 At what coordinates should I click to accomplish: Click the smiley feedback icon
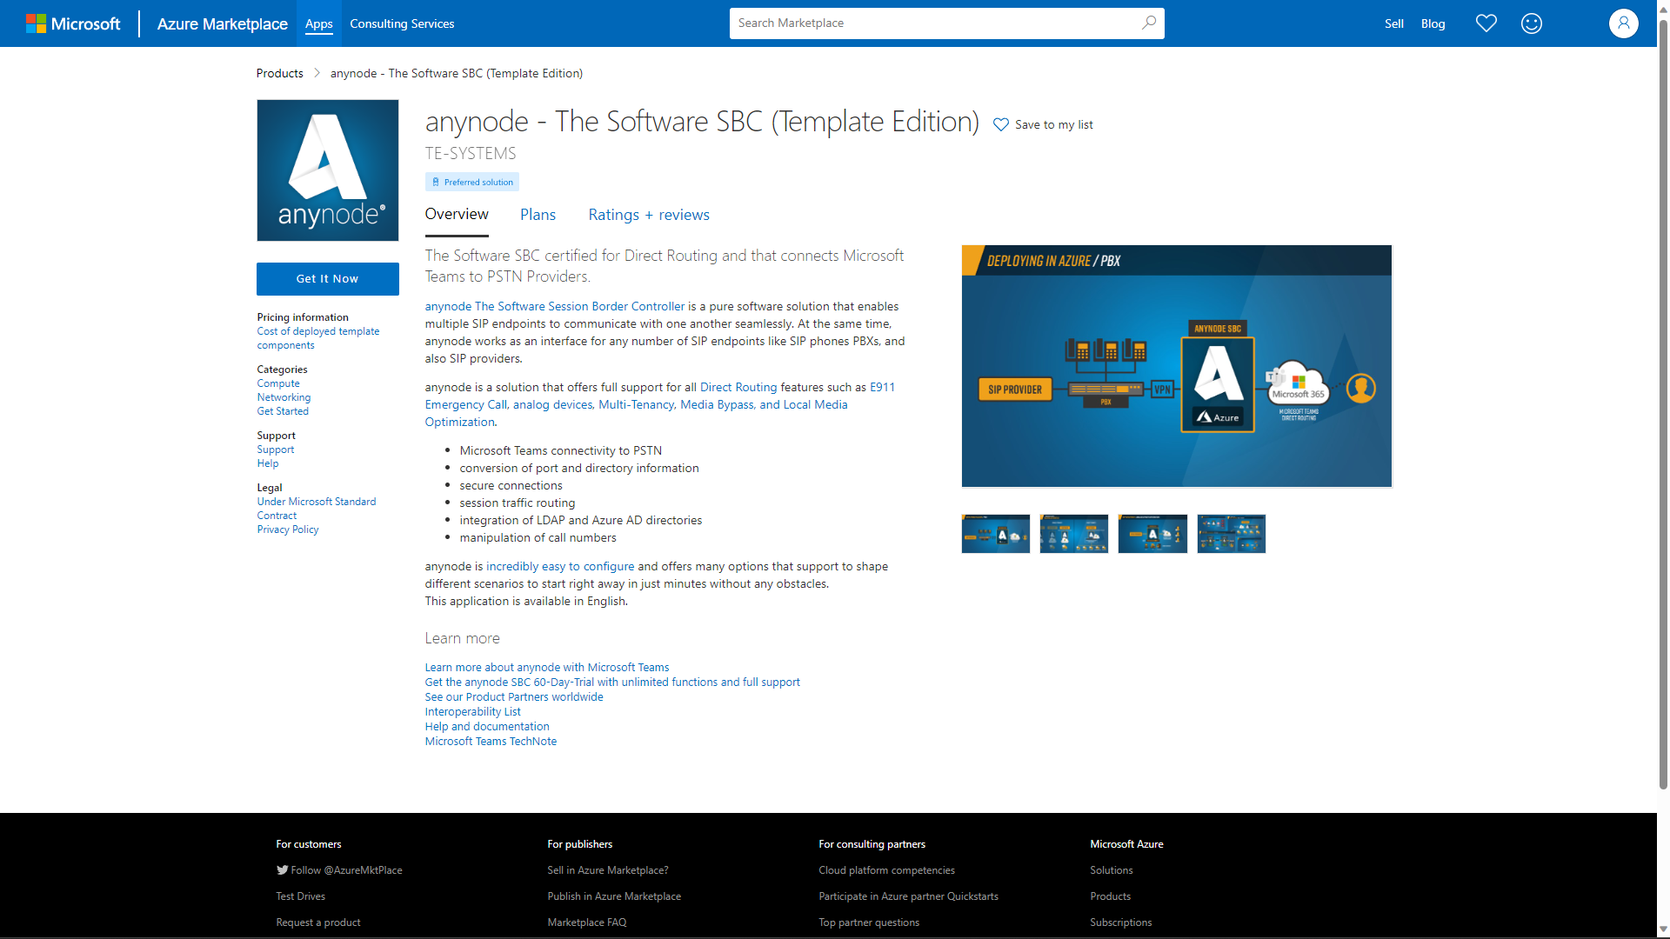[1531, 23]
